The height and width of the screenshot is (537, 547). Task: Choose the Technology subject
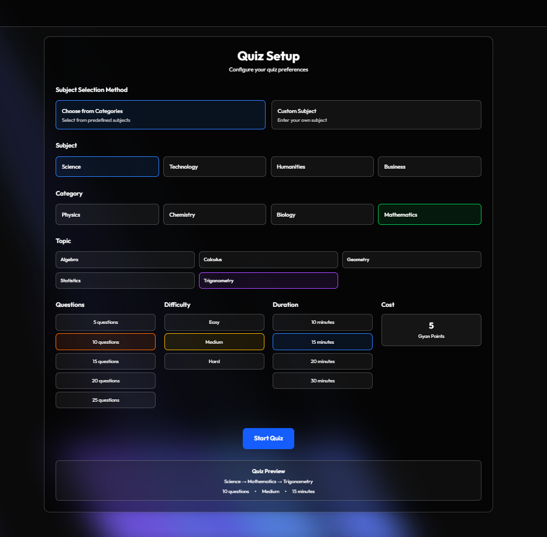215,166
